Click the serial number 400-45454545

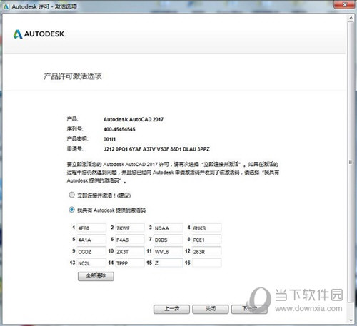coord(119,129)
